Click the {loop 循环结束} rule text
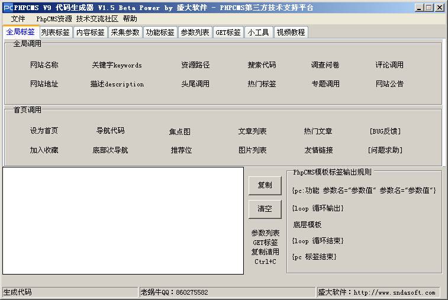Screen dimensions: 448x300 click(x=318, y=241)
